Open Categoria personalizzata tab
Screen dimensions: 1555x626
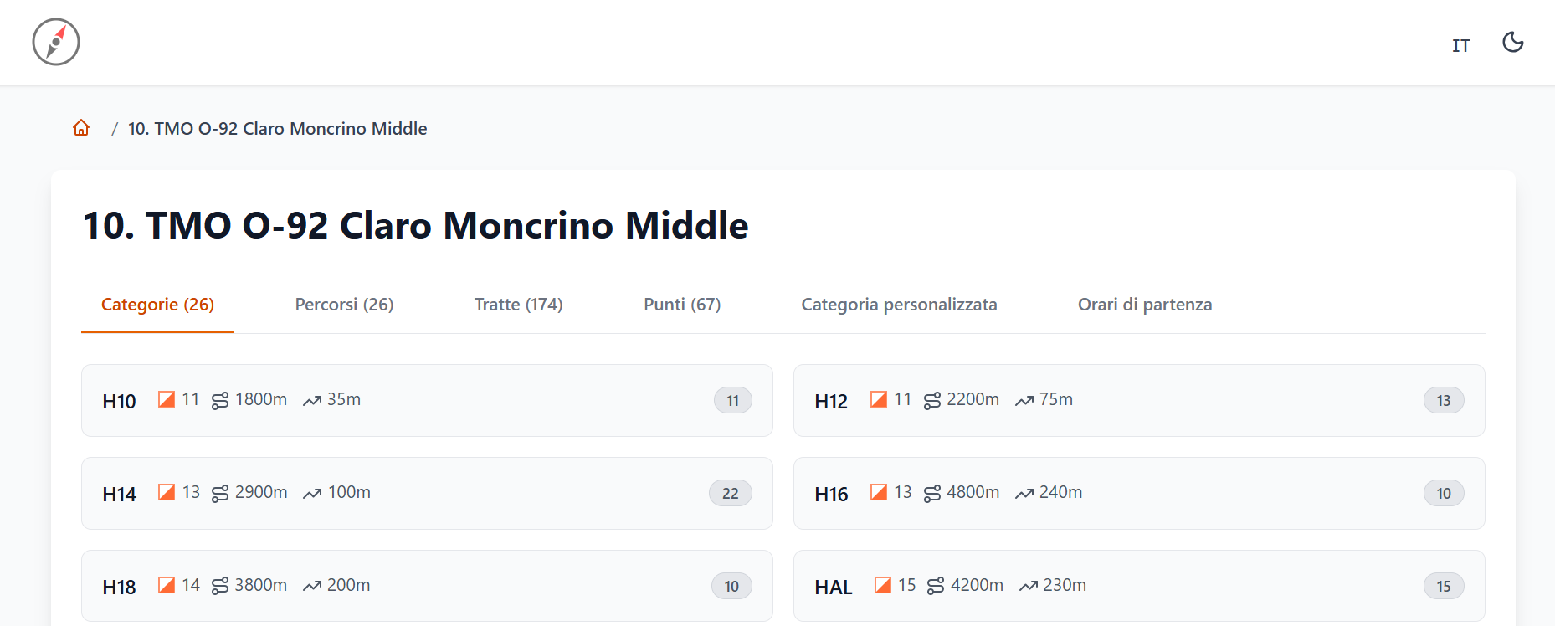pos(899,305)
